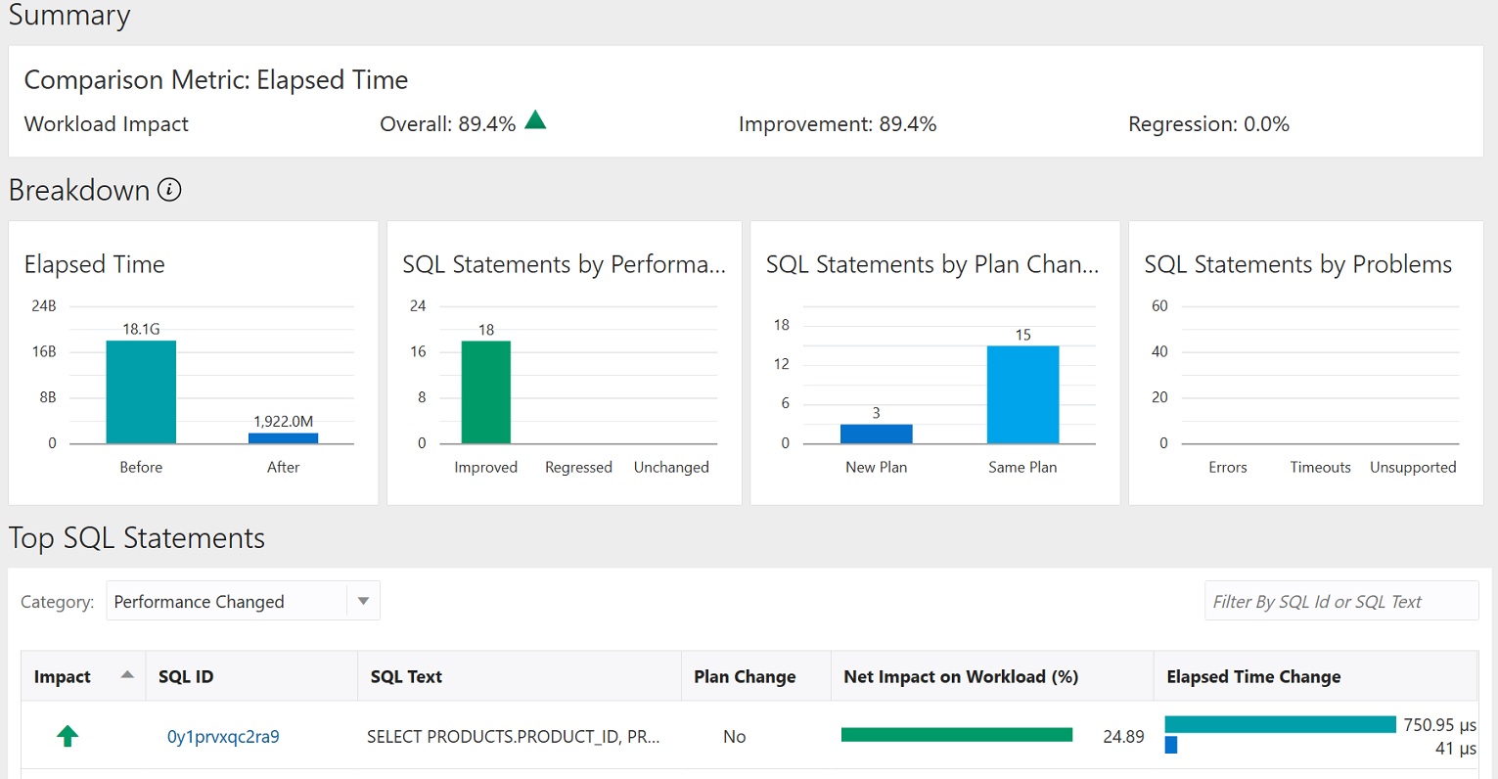This screenshot has height=779, width=1498.
Task: Open the Category dropdown arrow
Action: [x=363, y=601]
